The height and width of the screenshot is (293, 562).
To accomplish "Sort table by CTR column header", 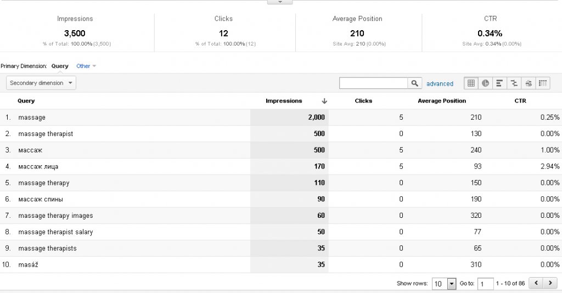I will tap(520, 101).
